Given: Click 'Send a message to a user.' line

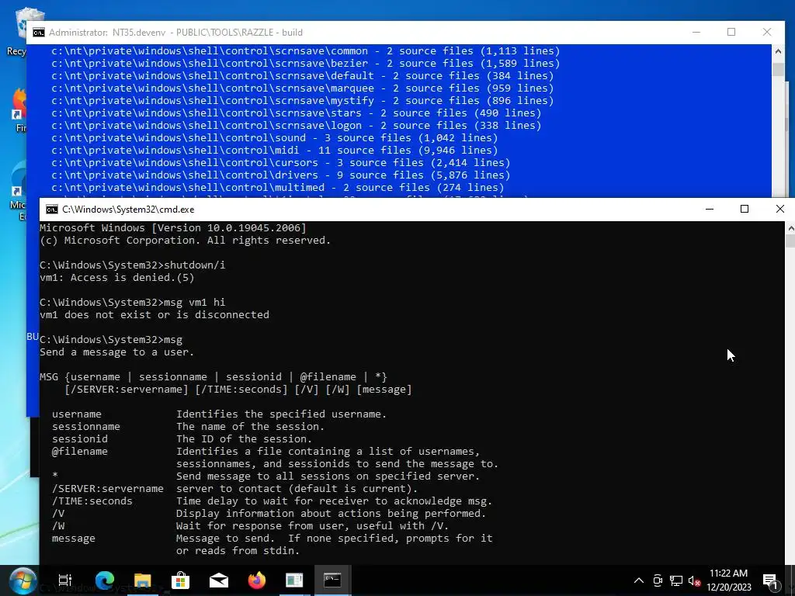Looking at the screenshot, I should tap(117, 352).
